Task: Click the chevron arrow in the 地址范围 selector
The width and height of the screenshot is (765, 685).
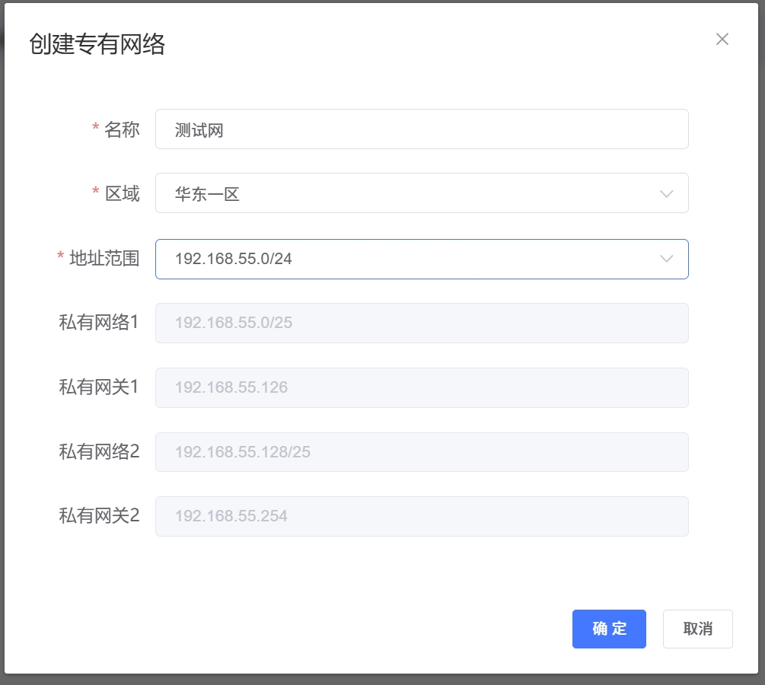Action: coord(667,259)
